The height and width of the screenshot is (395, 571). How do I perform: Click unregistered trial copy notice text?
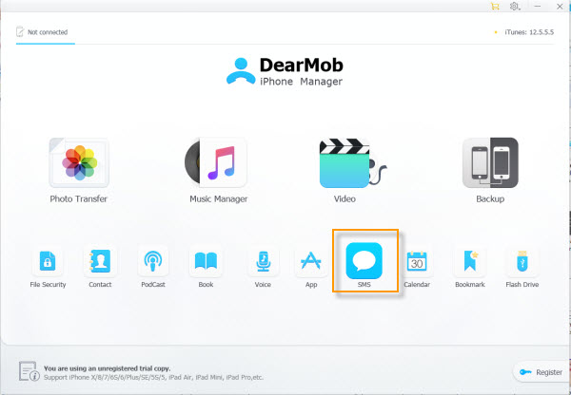coord(107,368)
